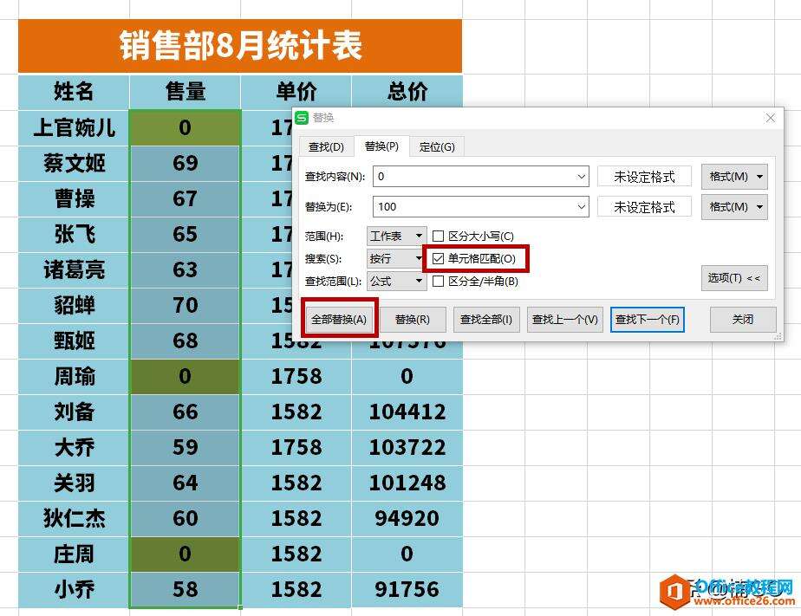Click the find-format preview 未设定格式
The image size is (801, 616).
[644, 177]
